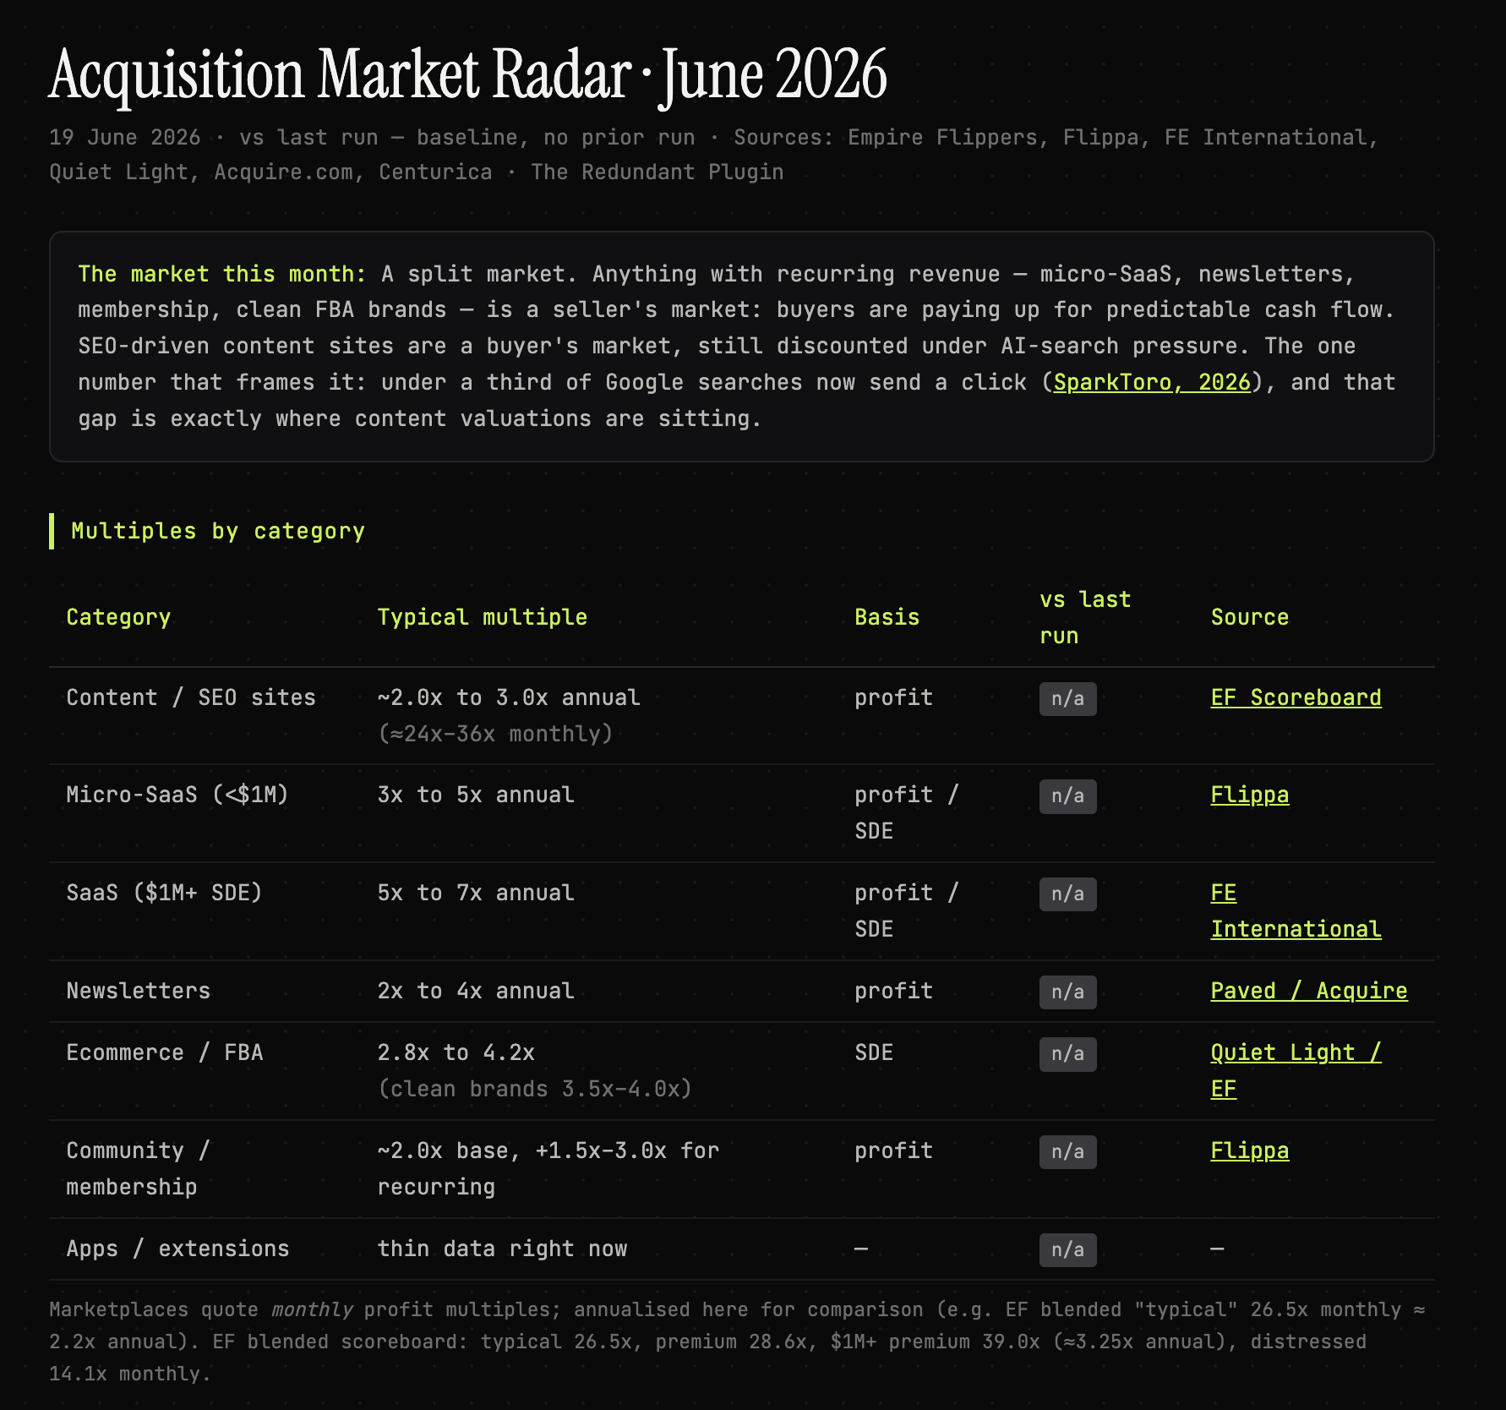The height and width of the screenshot is (1410, 1506).
Task: Select the Content / SEO sites cell
Action: tap(191, 697)
